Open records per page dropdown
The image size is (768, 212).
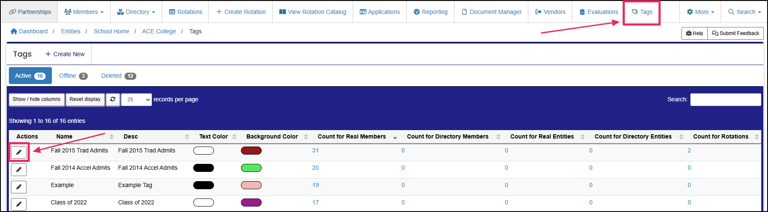point(136,100)
